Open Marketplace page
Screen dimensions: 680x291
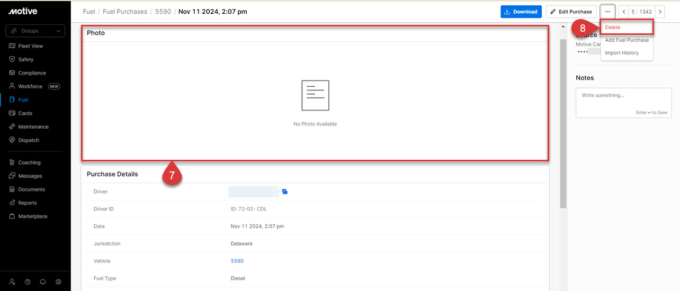pyautogui.click(x=33, y=216)
